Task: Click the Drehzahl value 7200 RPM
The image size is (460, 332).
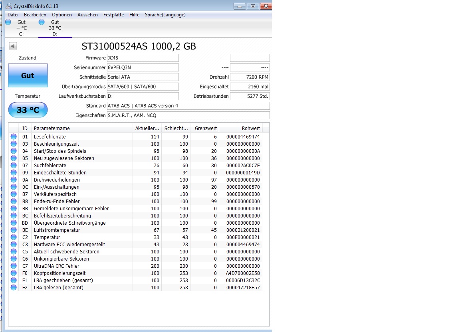Action: tap(250, 77)
